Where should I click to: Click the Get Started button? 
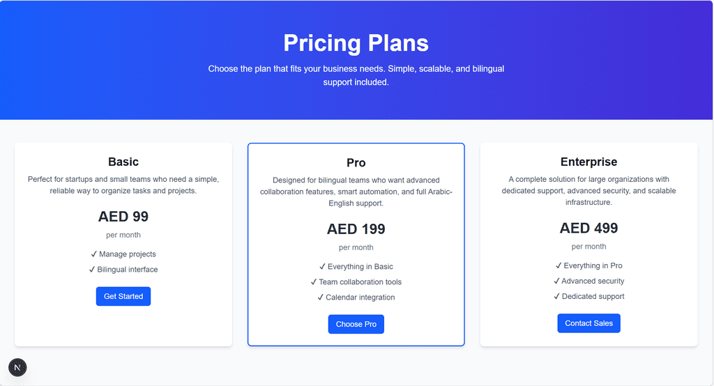(123, 296)
